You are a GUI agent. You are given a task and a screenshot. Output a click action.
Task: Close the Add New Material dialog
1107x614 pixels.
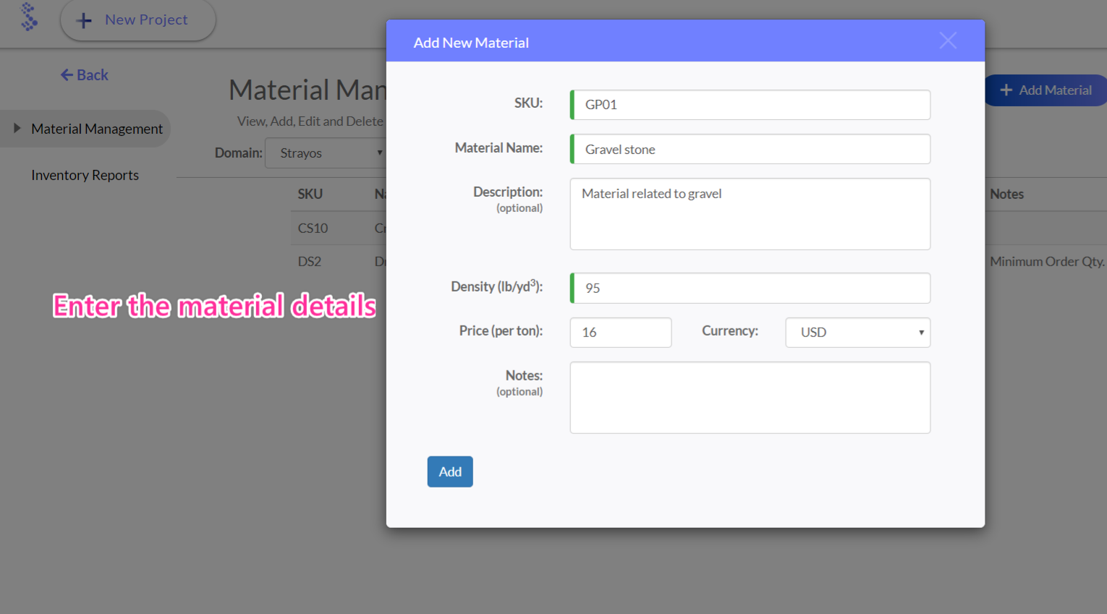[x=948, y=40]
